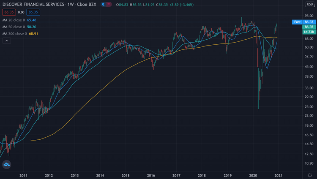Click the 95.00 price axis label
The height and width of the screenshot is (179, 317).
tap(309, 16)
